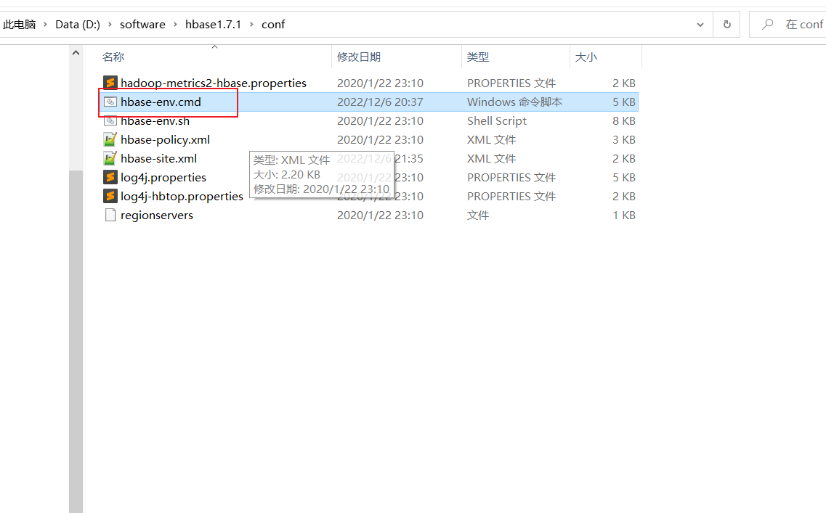Select file name regionservers
The width and height of the screenshot is (826, 513).
(156, 216)
